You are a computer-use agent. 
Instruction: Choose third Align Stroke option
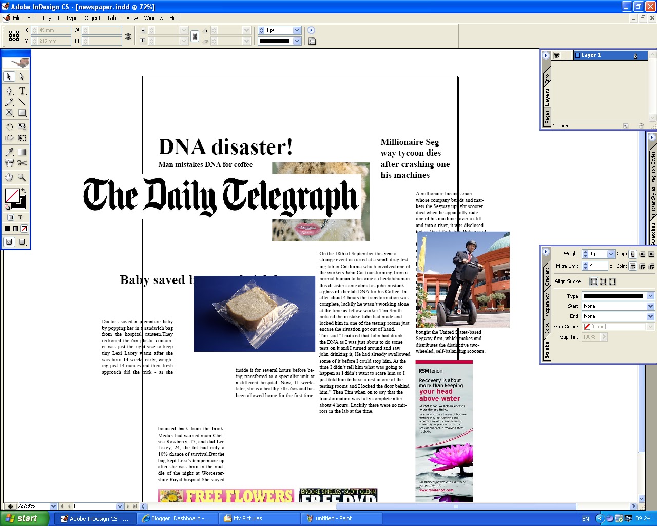pyautogui.click(x=612, y=281)
